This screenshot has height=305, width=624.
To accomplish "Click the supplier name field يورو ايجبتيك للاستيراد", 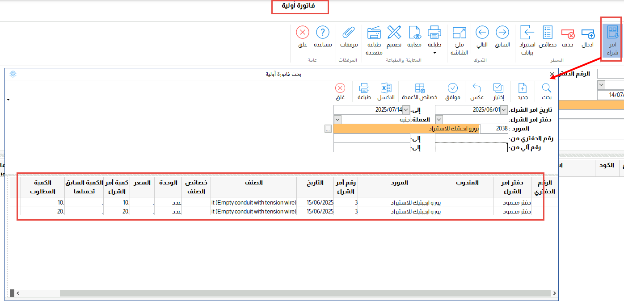I will [x=406, y=129].
